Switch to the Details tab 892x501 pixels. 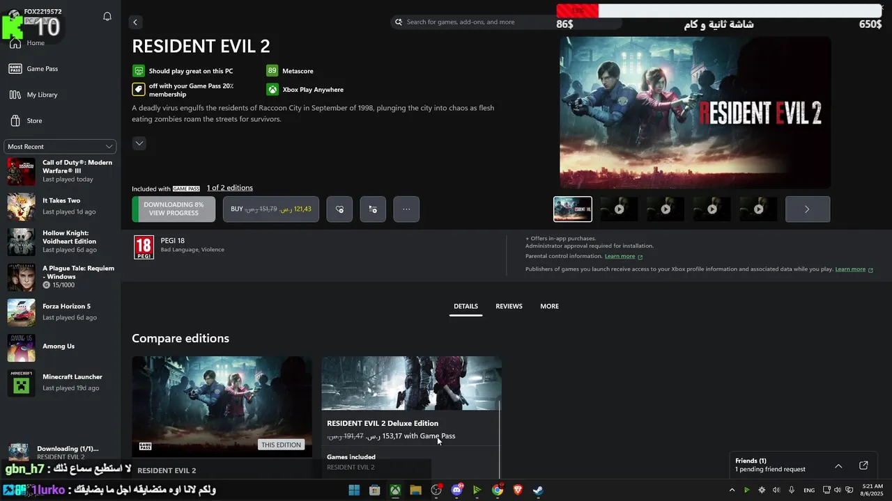pos(466,306)
